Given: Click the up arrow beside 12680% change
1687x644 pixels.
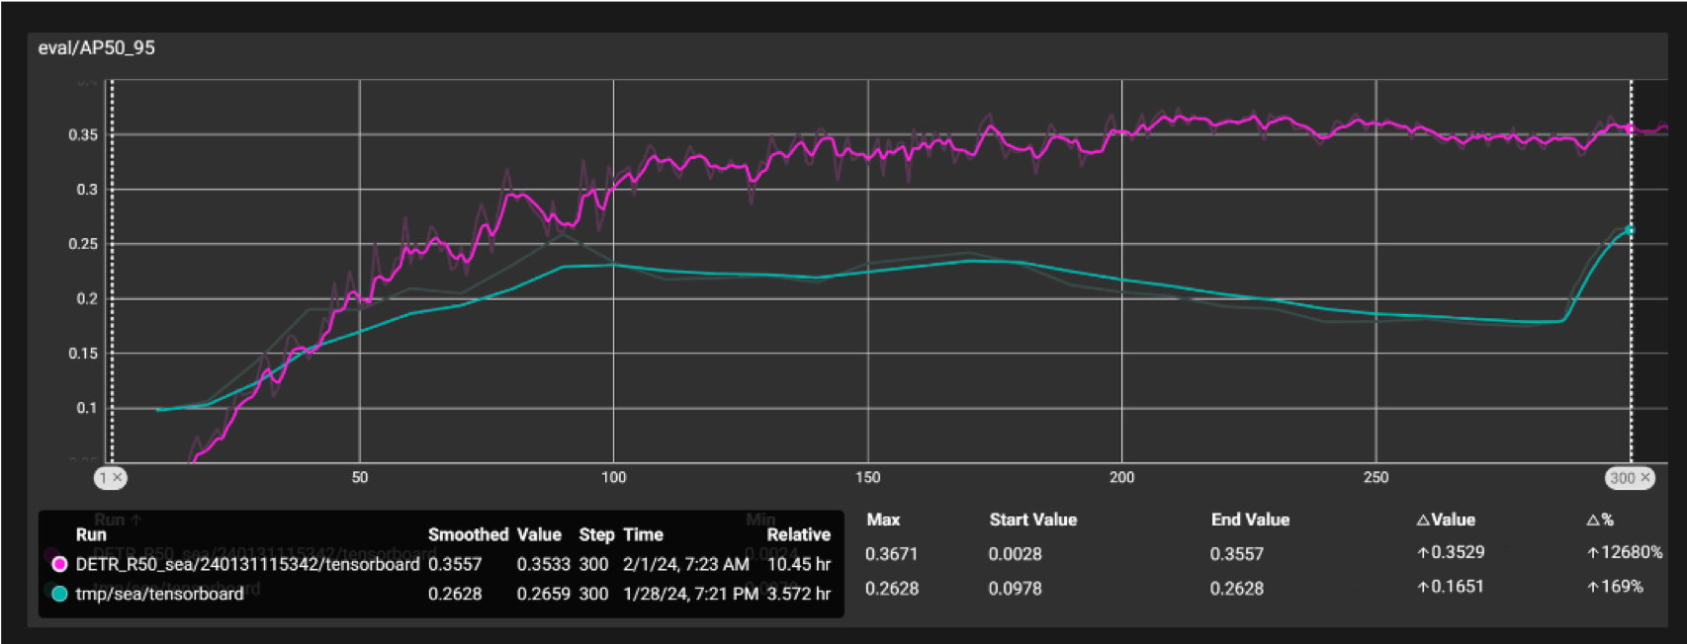Looking at the screenshot, I should tap(1593, 553).
